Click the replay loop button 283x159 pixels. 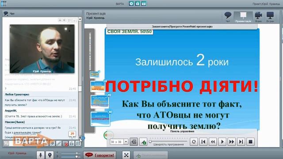pos(194,142)
